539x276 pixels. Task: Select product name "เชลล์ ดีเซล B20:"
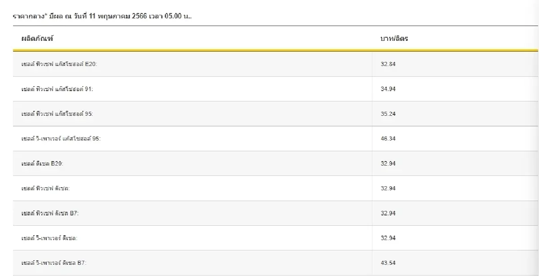(x=42, y=163)
